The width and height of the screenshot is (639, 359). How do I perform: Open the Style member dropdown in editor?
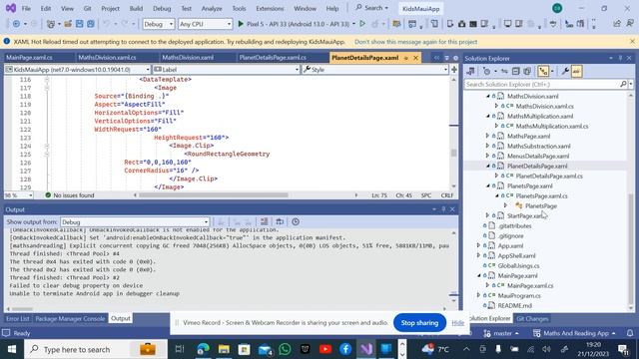tap(375, 70)
